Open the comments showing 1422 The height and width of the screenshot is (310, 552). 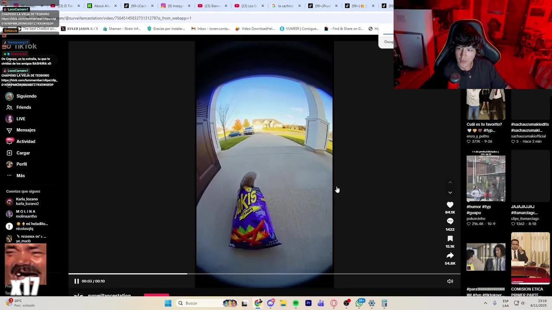click(450, 221)
